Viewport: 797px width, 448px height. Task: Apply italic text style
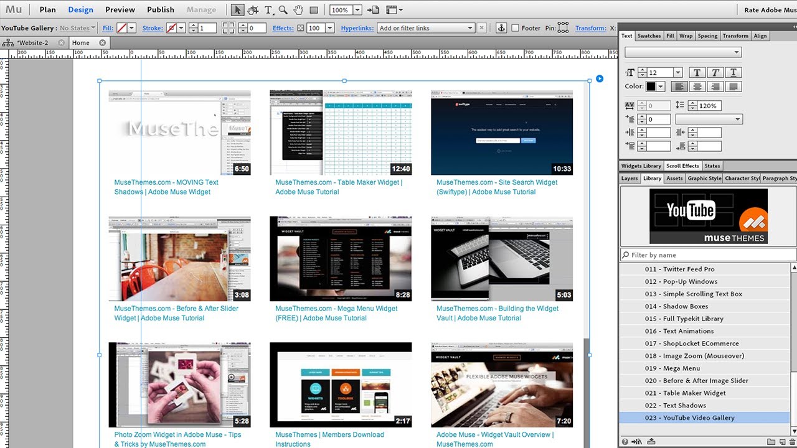(x=715, y=72)
